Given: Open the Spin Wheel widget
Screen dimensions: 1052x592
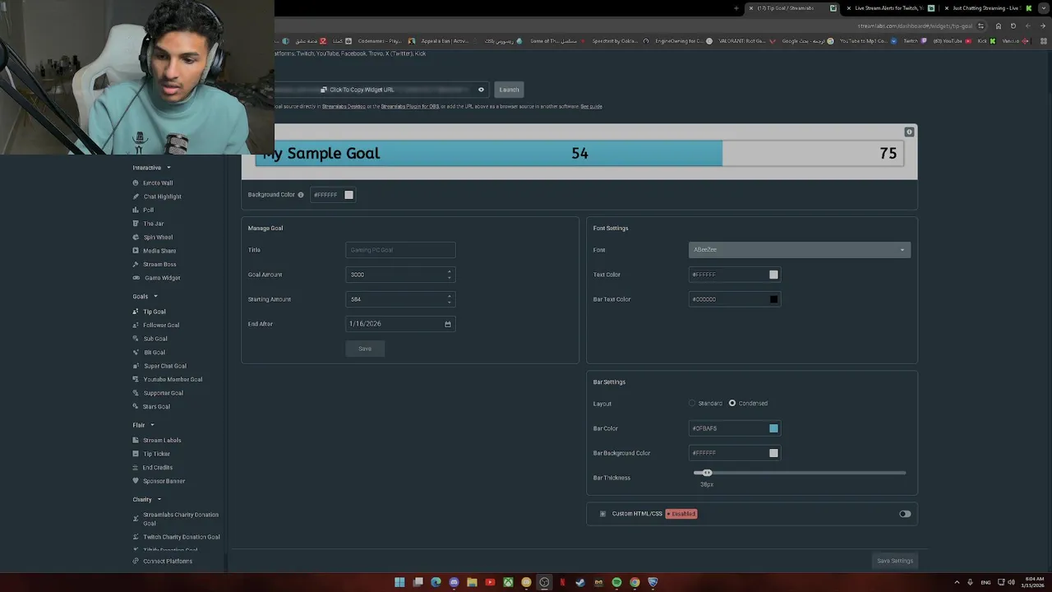Looking at the screenshot, I should (158, 237).
